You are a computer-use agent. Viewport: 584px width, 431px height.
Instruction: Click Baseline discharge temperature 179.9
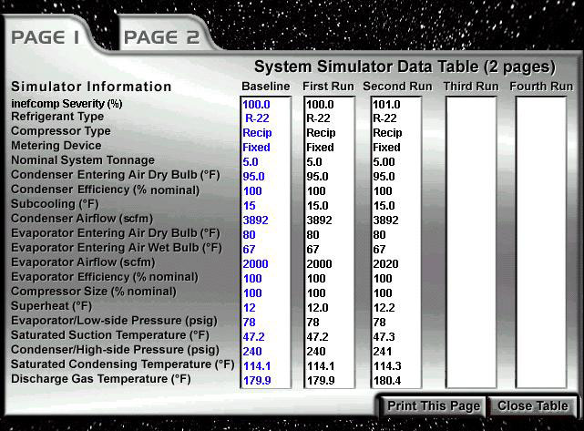[257, 381]
